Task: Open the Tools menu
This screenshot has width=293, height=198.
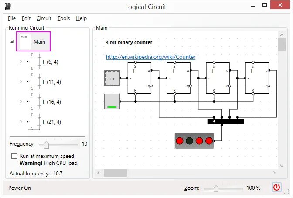Action: 64,18
